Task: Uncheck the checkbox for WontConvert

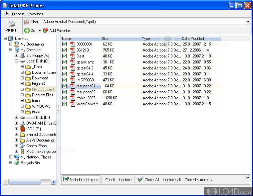Action: pyautogui.click(x=64, y=104)
